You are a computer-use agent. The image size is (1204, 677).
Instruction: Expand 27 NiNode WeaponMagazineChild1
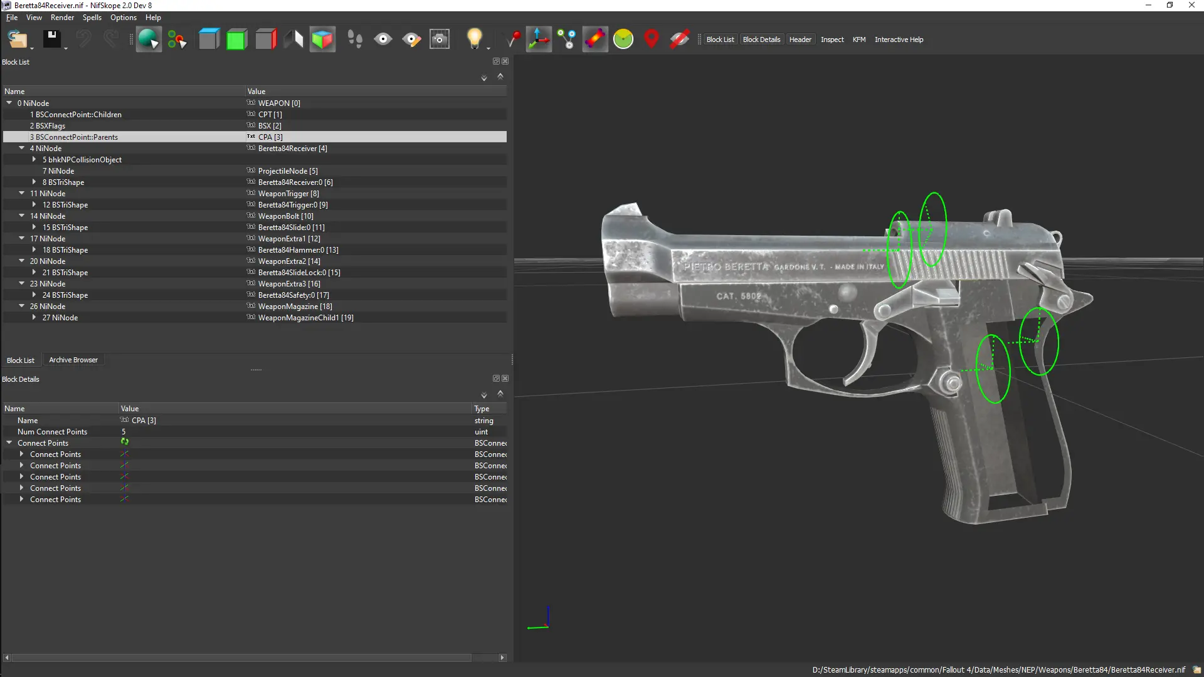pyautogui.click(x=34, y=317)
